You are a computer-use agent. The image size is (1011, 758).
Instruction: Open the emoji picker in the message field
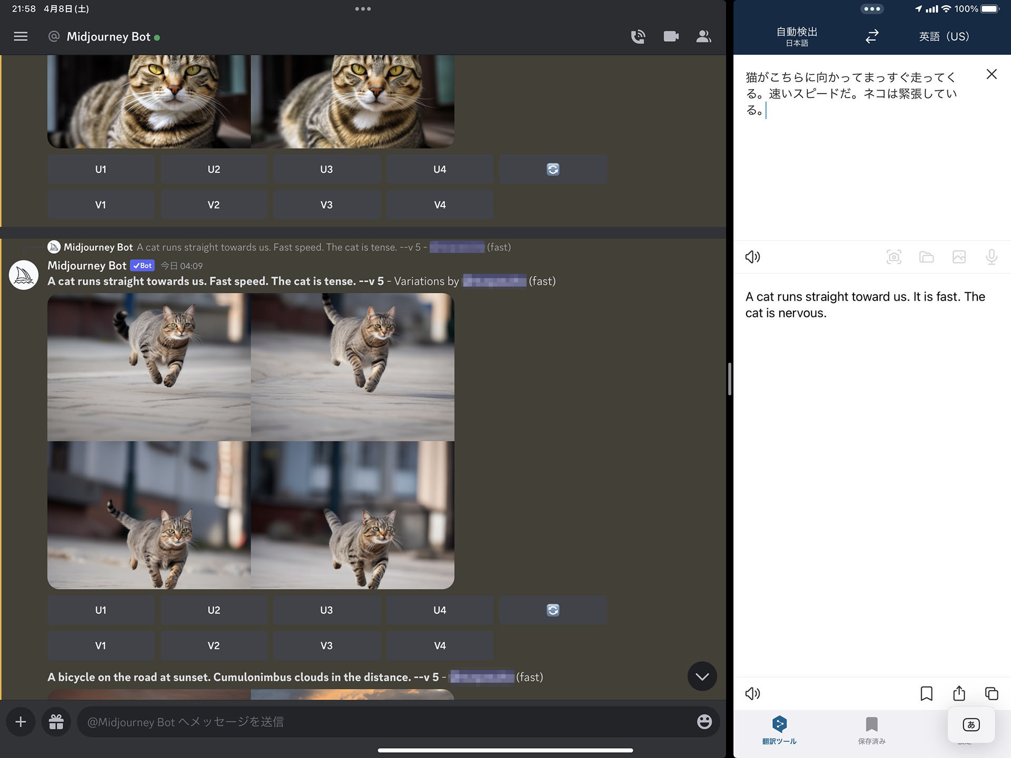click(x=704, y=722)
